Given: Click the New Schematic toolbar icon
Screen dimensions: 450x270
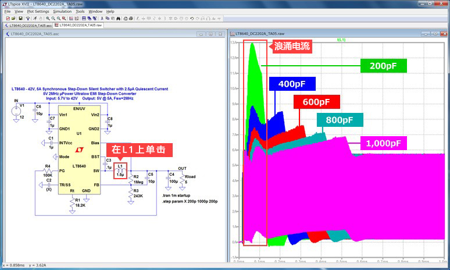Looking at the screenshot, I should tap(8, 19).
